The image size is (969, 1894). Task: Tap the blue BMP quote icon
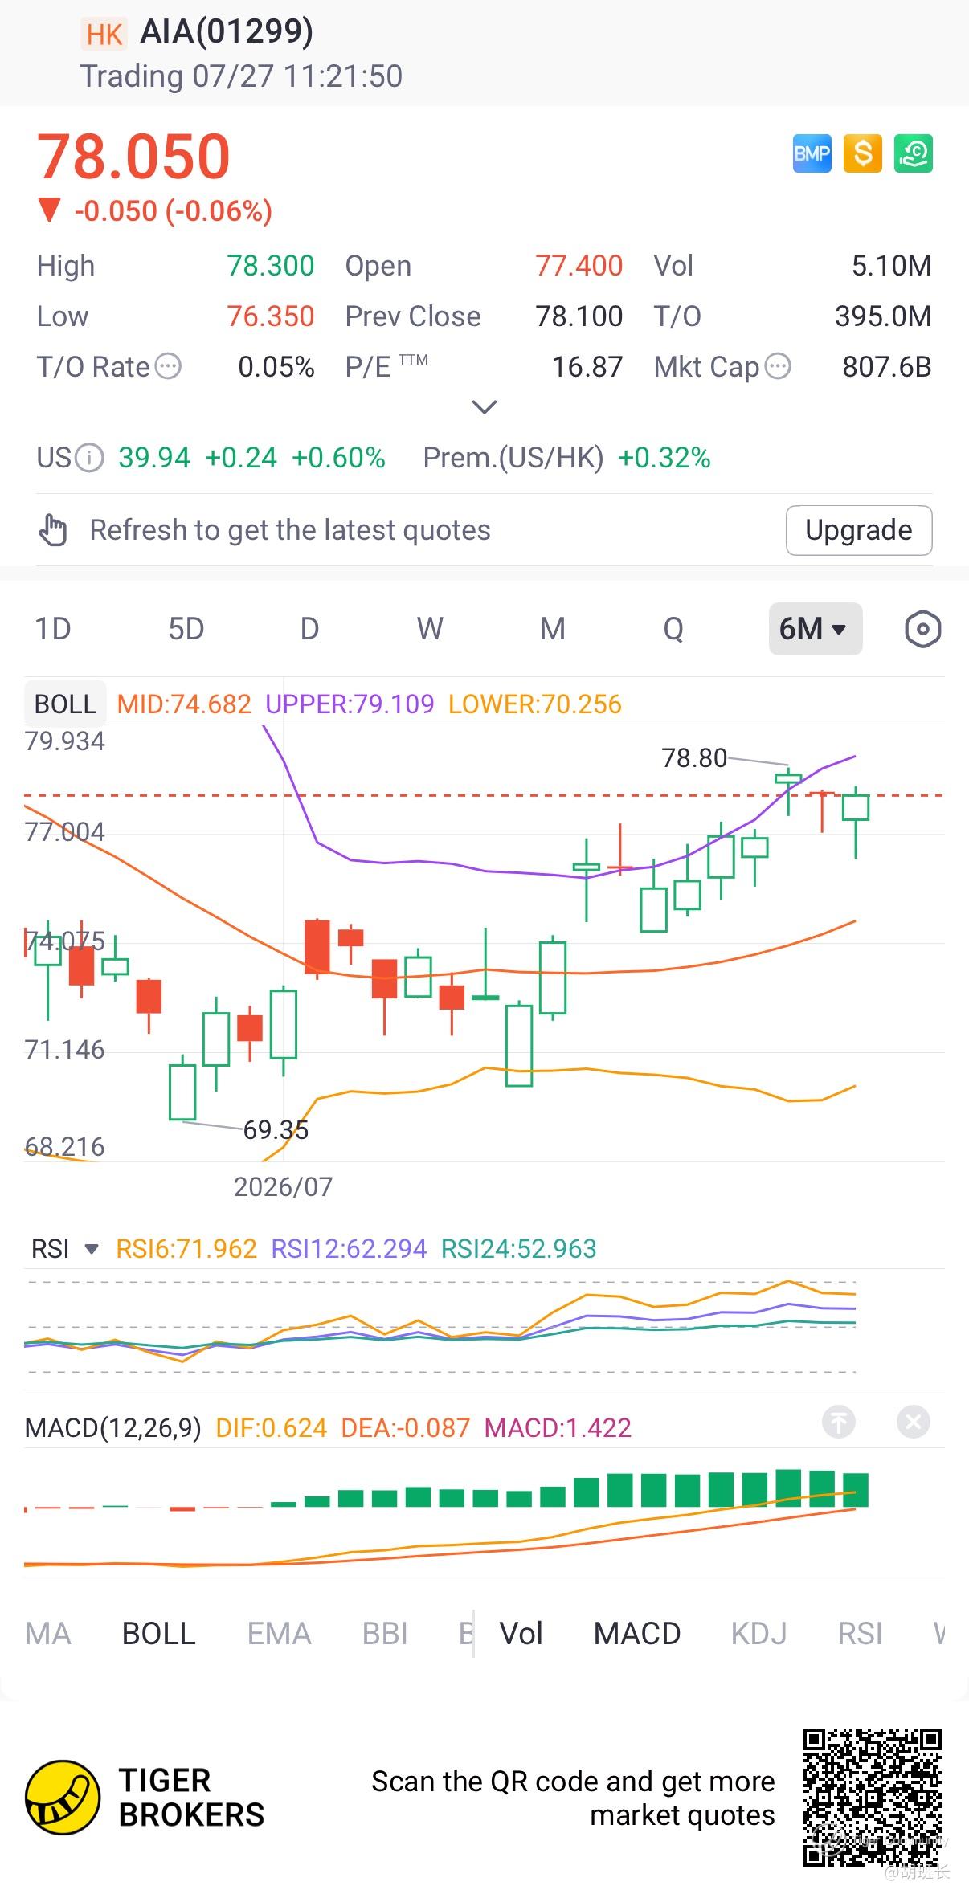[x=812, y=153]
